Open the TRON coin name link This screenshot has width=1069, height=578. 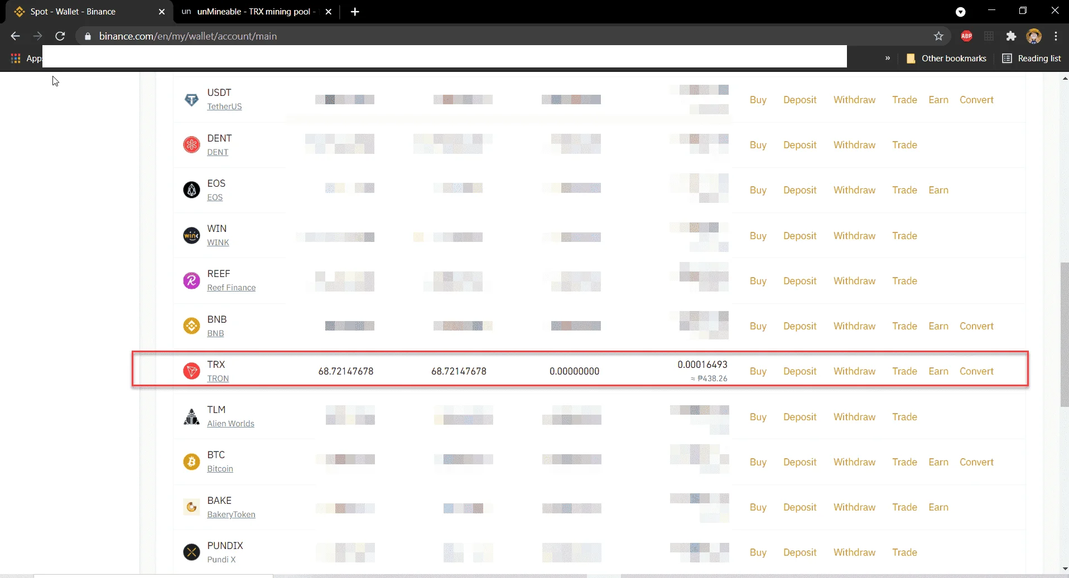(x=218, y=378)
